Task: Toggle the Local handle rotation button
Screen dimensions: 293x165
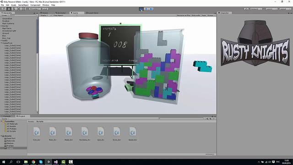Action: [x=44, y=9]
